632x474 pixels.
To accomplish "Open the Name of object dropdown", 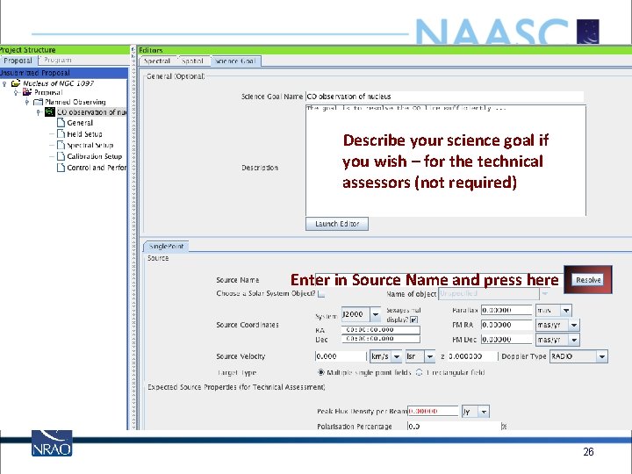I will [x=544, y=294].
